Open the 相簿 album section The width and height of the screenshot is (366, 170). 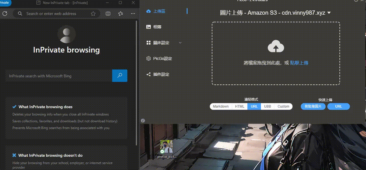tap(157, 27)
